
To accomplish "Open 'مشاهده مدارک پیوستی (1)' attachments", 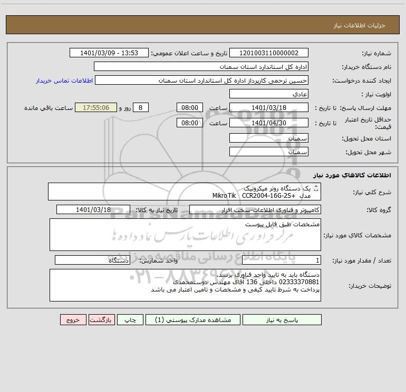I will coord(193,320).
